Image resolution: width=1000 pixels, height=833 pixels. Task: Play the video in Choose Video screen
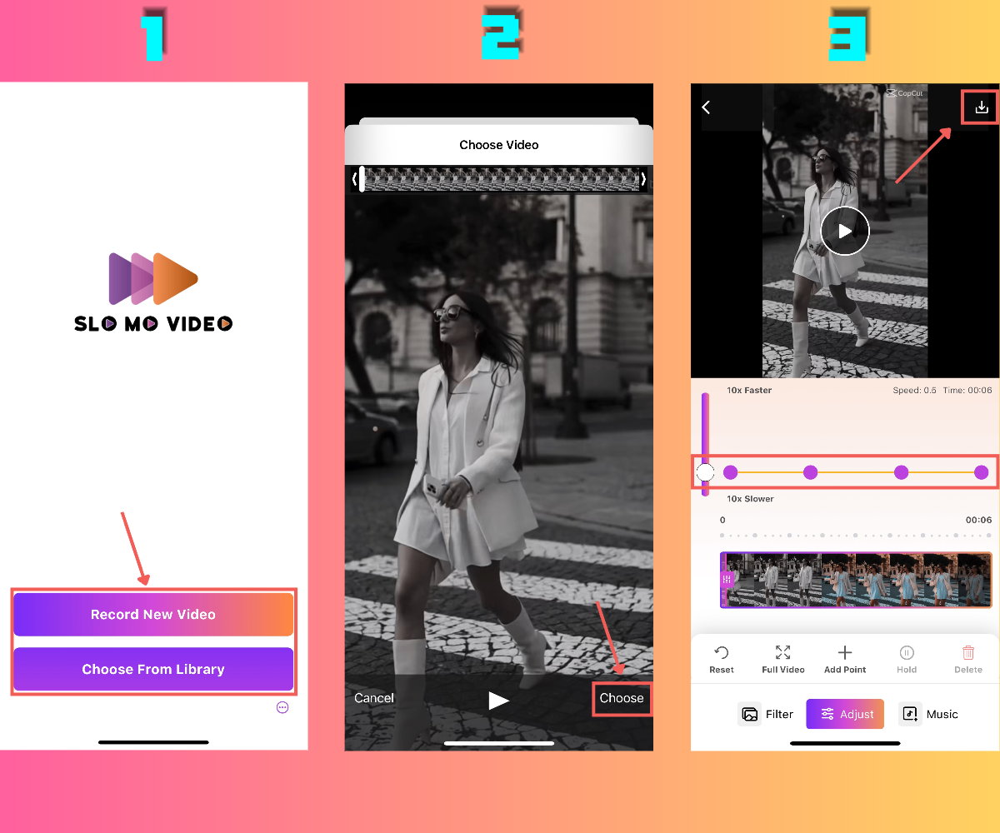click(498, 700)
